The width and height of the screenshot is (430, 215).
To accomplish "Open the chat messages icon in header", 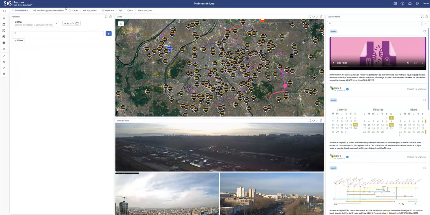I will [395, 4].
